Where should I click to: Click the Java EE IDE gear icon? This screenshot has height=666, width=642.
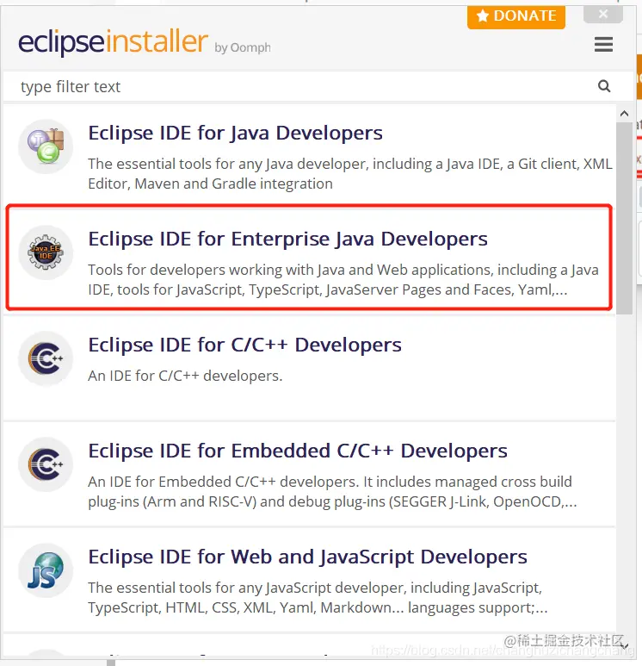(46, 252)
